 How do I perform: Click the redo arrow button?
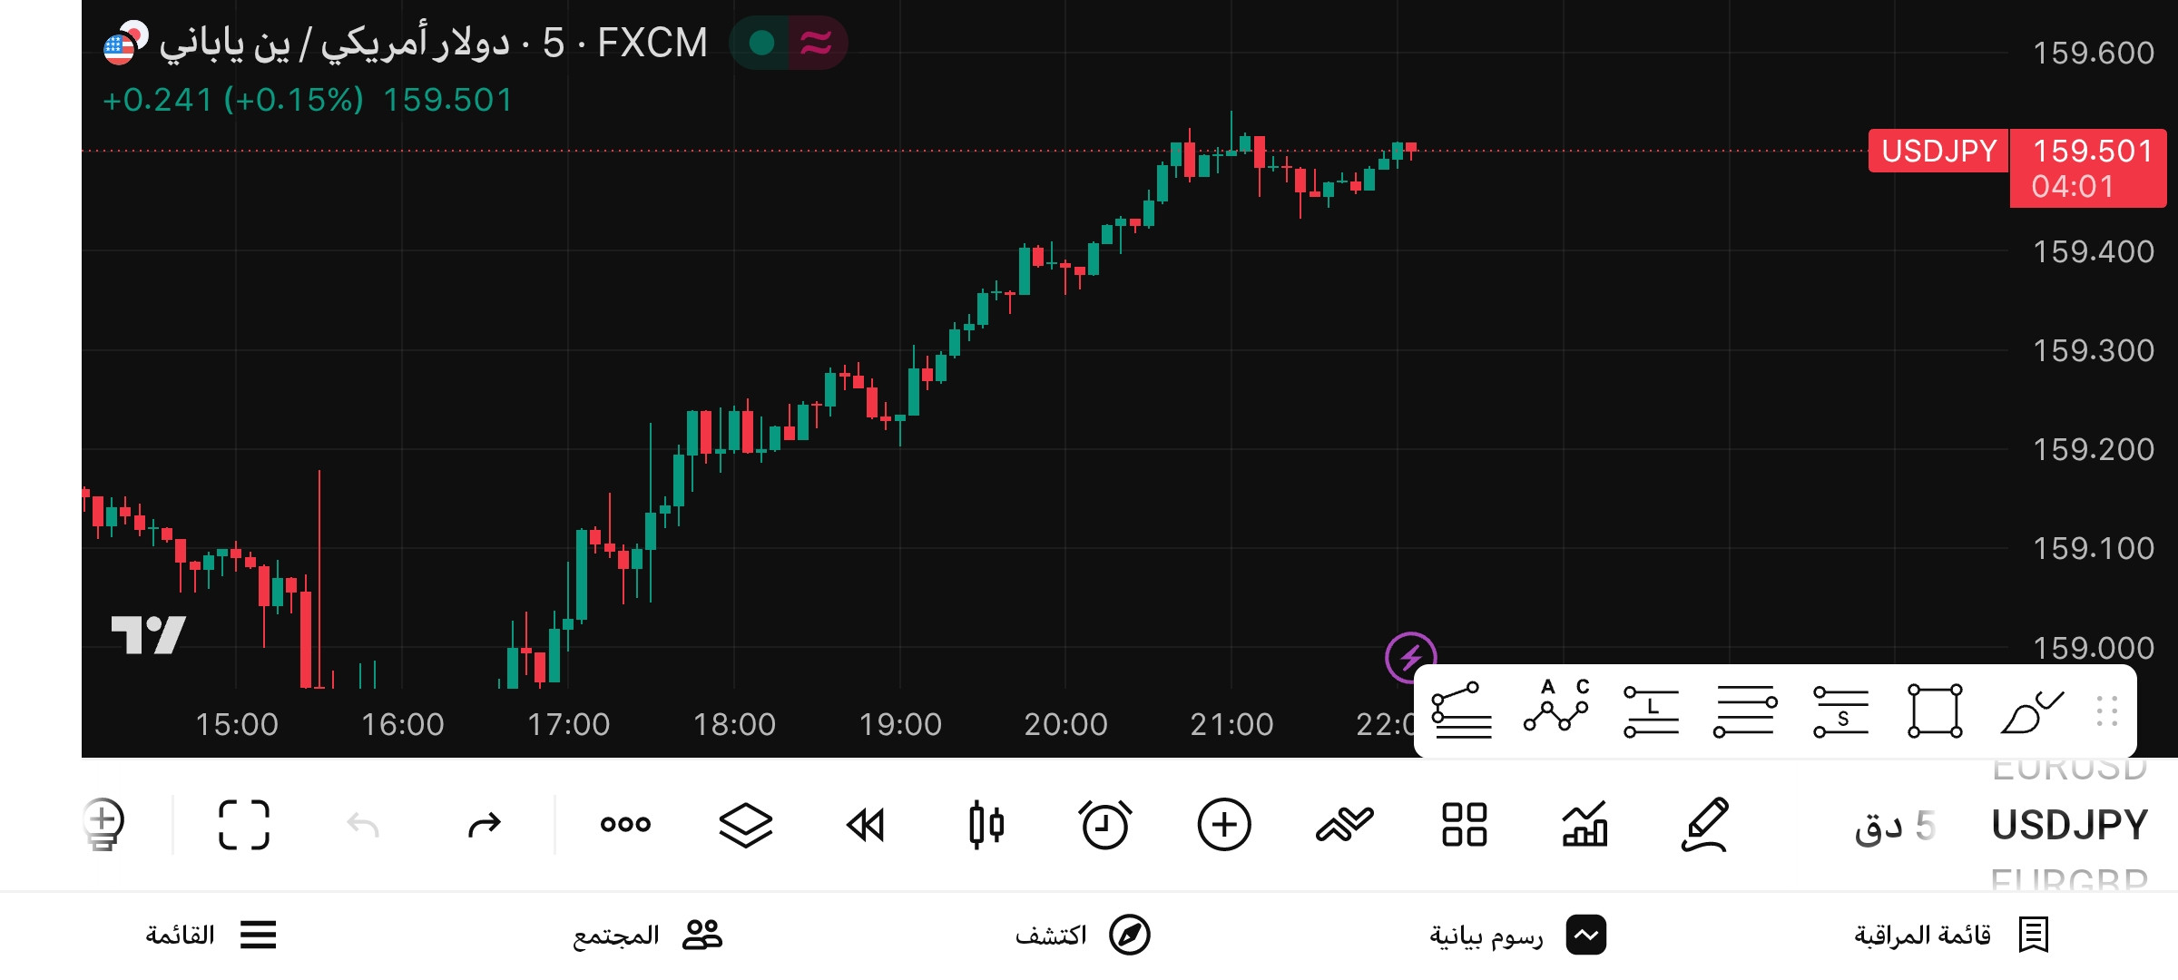click(x=484, y=825)
